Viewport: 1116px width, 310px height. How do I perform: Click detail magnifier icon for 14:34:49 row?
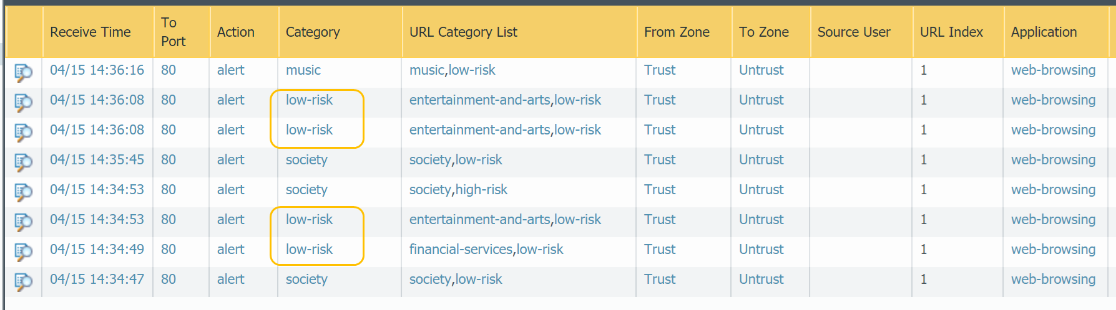click(x=23, y=251)
